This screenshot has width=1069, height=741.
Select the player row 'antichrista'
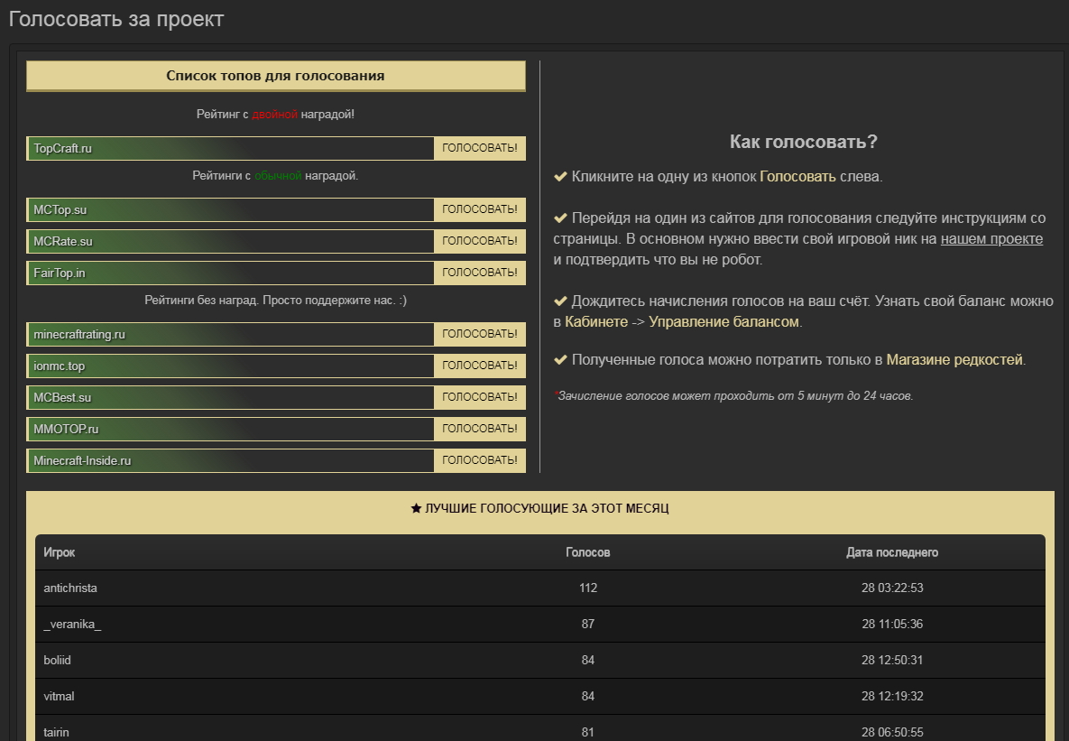[70, 588]
